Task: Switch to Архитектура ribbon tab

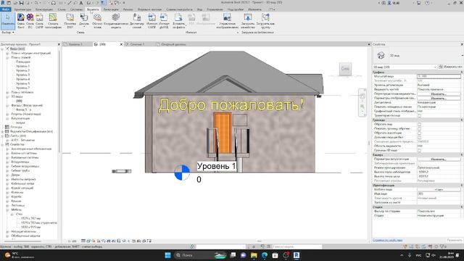Action: point(22,9)
